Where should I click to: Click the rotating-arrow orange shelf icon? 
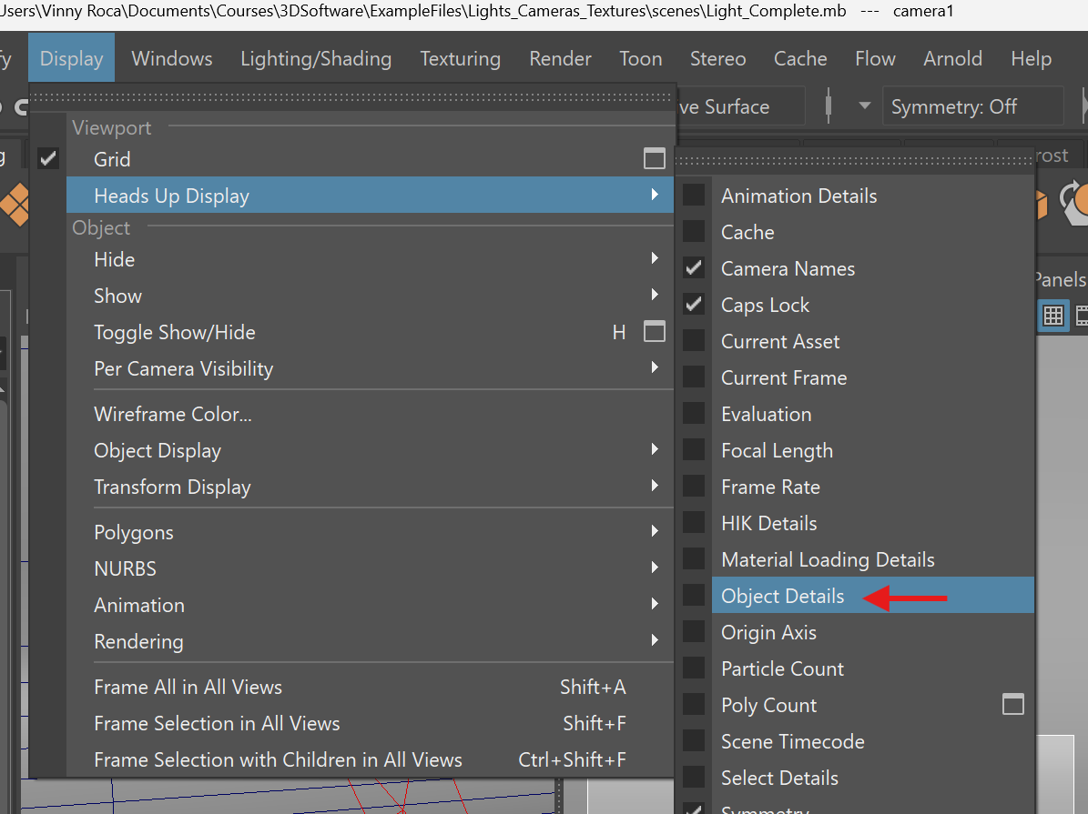click(1074, 202)
